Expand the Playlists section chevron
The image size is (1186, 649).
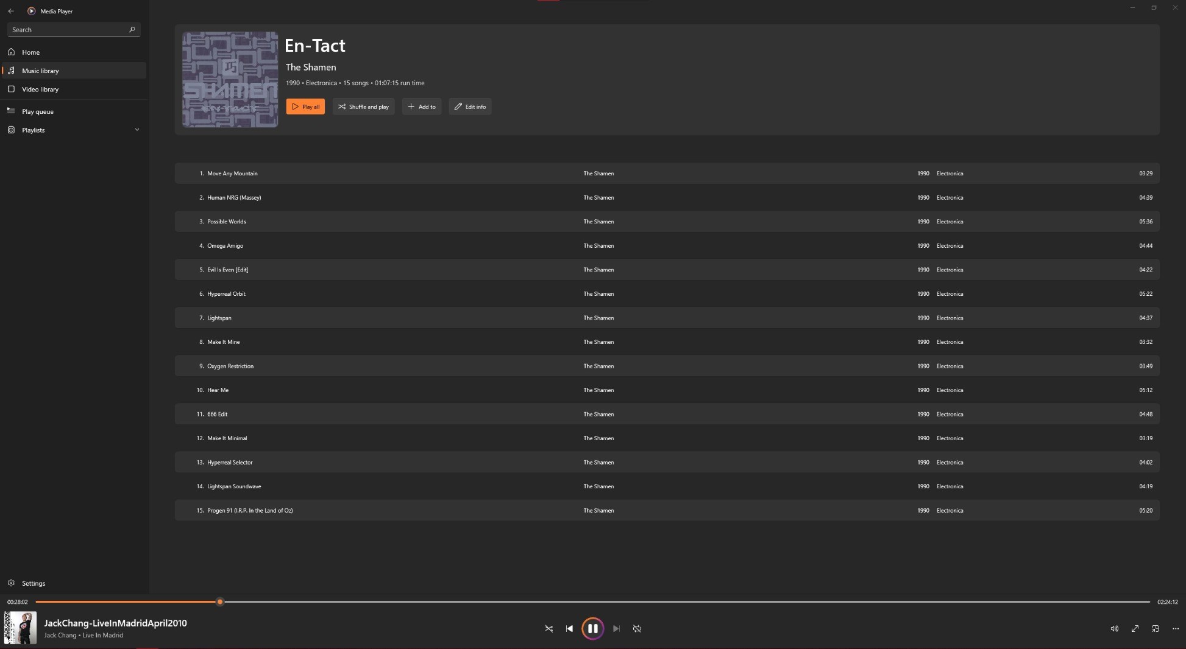137,130
